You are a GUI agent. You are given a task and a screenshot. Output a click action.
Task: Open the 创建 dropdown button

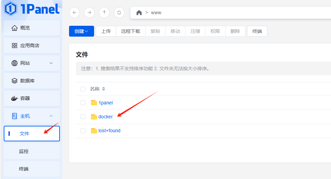pyautogui.click(x=81, y=31)
